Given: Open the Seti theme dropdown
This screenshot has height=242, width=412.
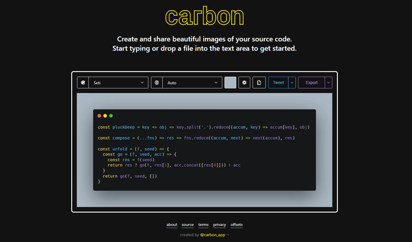Looking at the screenshot, I should point(118,82).
